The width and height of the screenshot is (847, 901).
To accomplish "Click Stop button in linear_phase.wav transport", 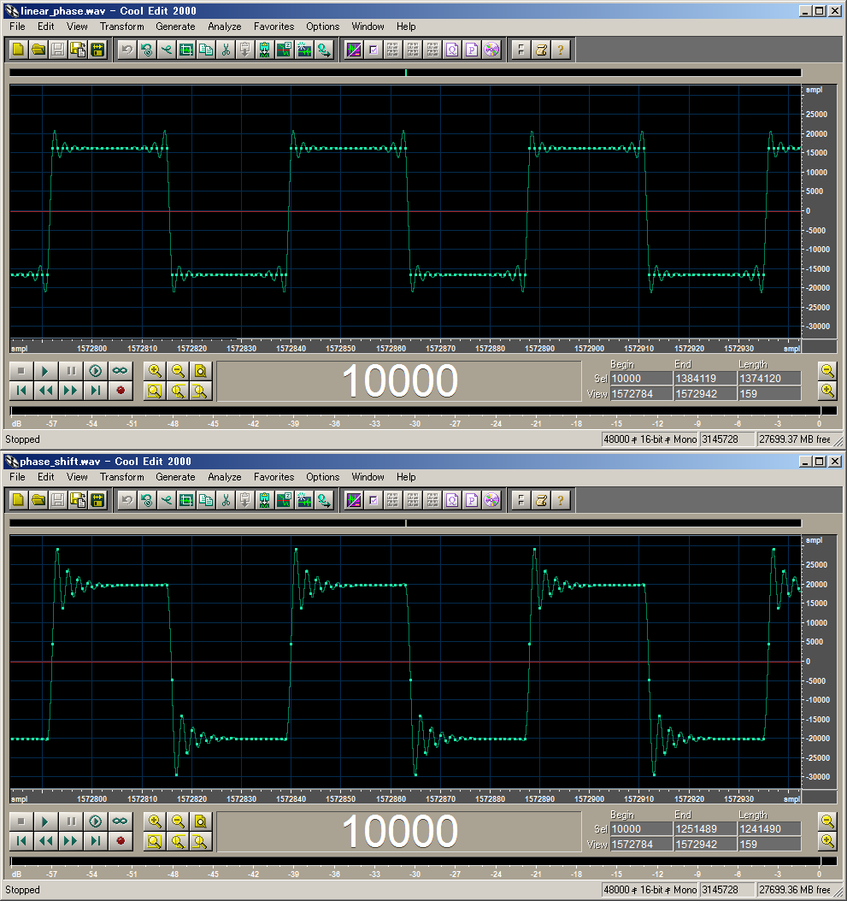I will 21,371.
